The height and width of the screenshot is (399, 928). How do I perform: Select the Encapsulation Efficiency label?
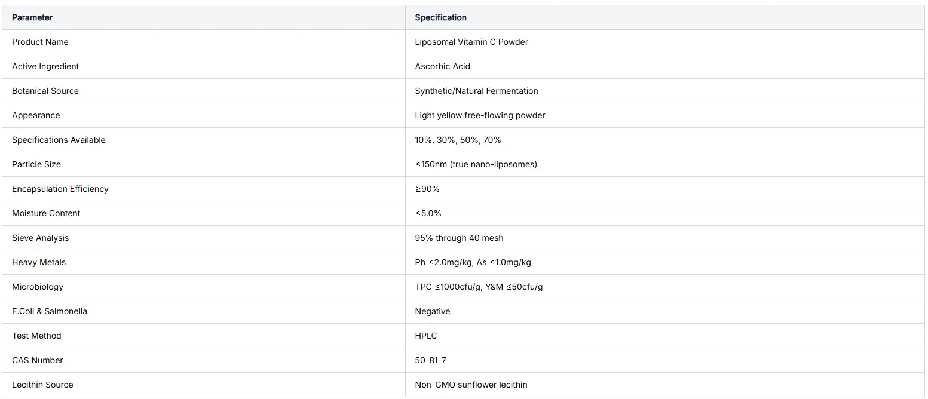click(60, 189)
